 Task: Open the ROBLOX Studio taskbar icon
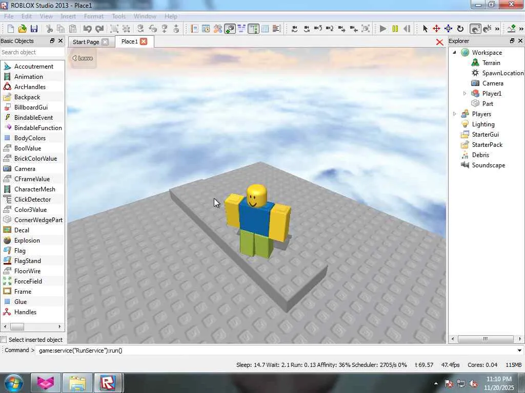coord(108,383)
